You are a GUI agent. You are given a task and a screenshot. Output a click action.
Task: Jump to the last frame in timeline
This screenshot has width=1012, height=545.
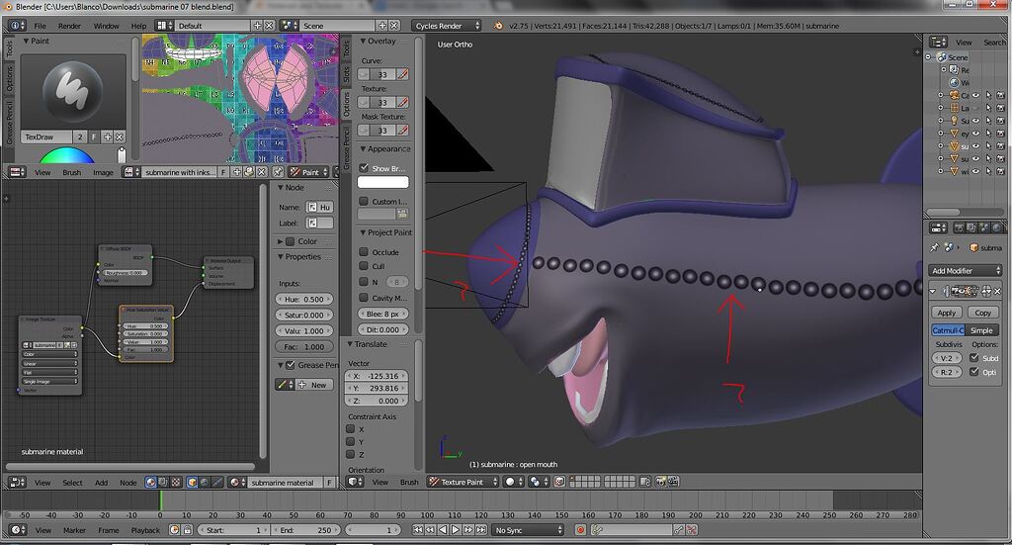click(481, 530)
